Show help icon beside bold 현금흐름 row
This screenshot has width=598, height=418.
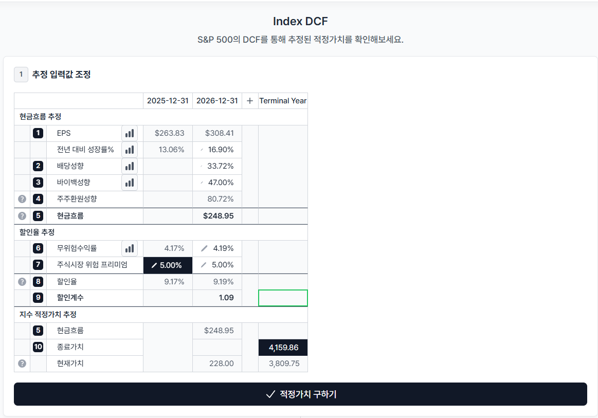point(22,216)
